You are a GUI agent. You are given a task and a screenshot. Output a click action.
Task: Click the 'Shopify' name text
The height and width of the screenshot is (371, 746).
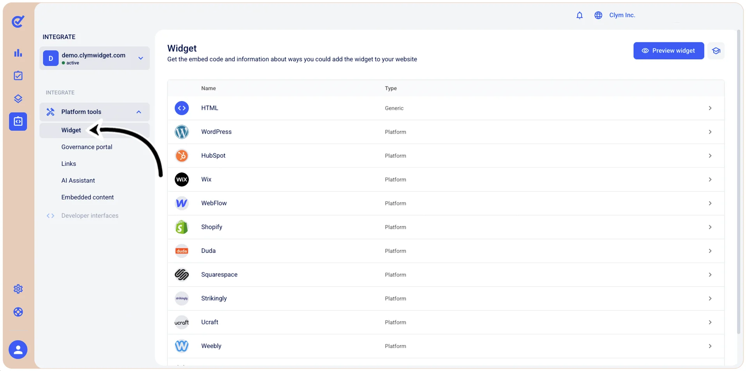[212, 227]
